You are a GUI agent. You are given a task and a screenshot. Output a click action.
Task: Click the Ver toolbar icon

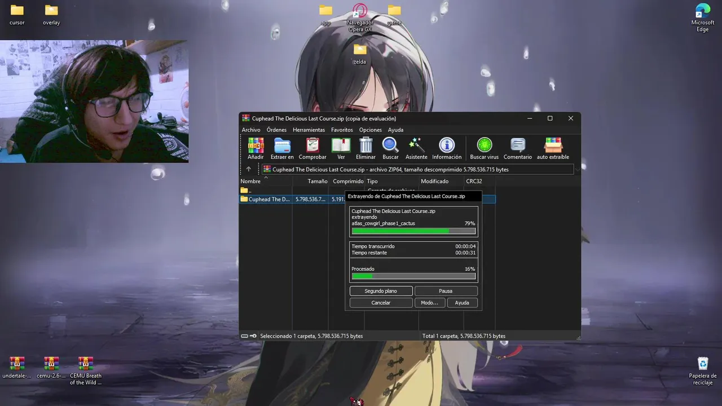coord(341,149)
